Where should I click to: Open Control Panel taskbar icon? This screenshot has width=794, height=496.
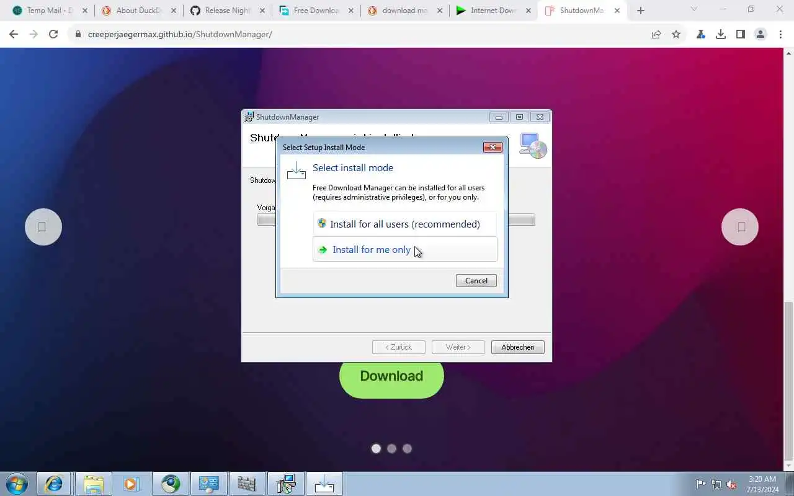pos(208,484)
